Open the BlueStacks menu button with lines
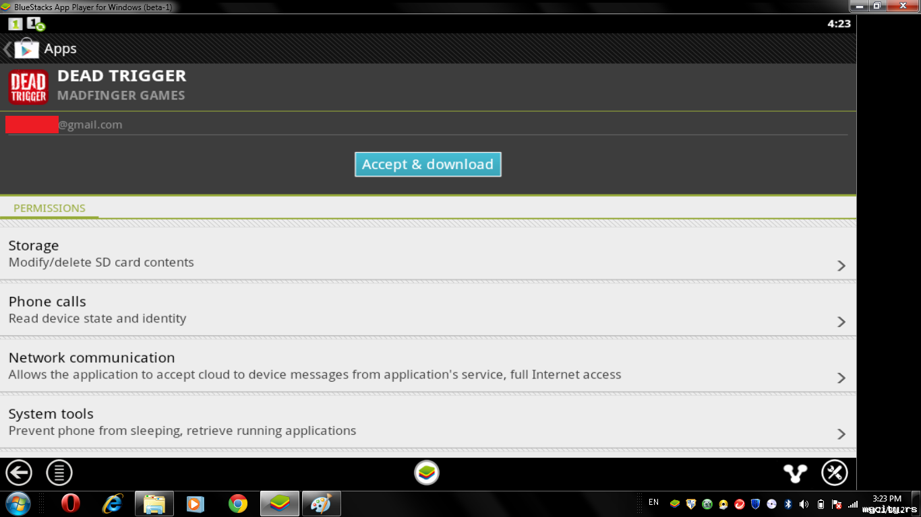This screenshot has width=921, height=517. 59,473
